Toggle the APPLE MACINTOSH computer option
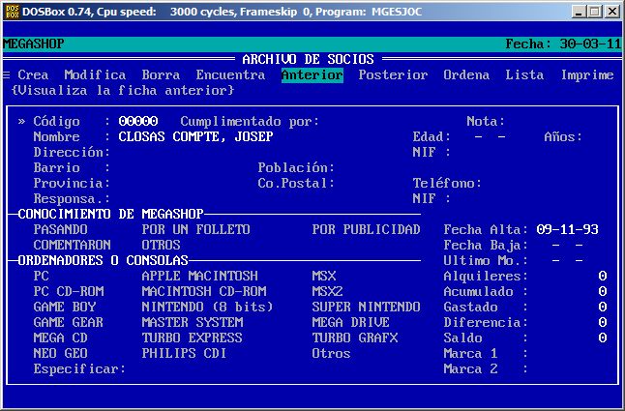This screenshot has height=411, width=625. pyautogui.click(x=199, y=277)
